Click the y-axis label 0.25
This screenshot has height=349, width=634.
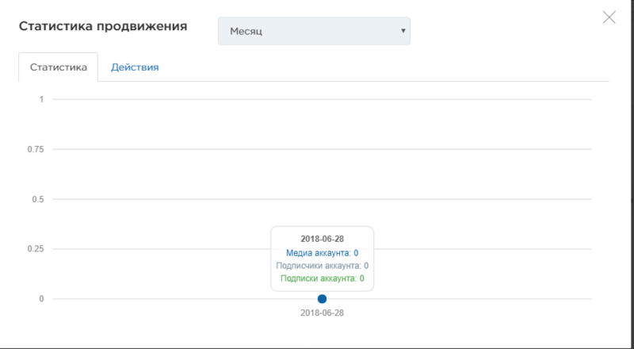(x=34, y=249)
